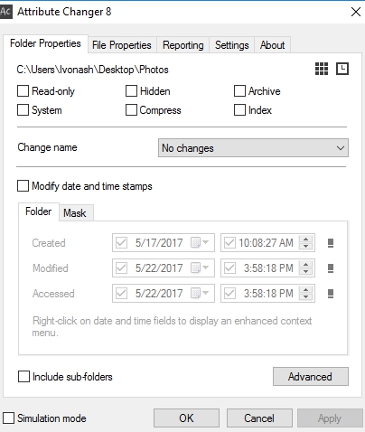Click the Change name label
The width and height of the screenshot is (365, 432).
[x=47, y=147]
